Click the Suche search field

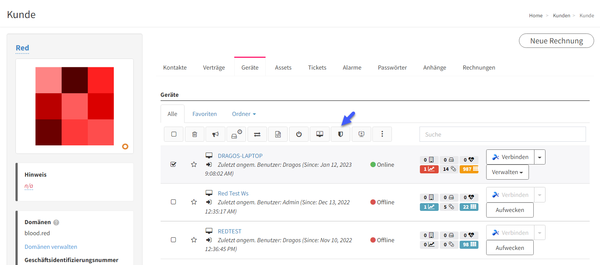pos(502,134)
